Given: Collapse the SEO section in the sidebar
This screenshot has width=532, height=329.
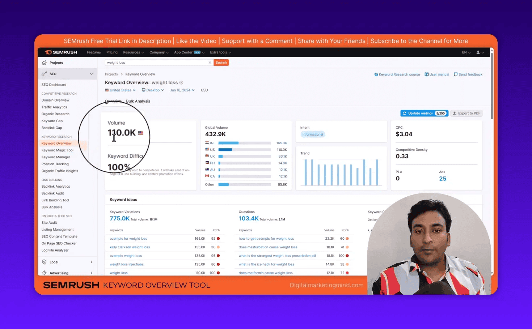Looking at the screenshot, I should [x=91, y=74].
